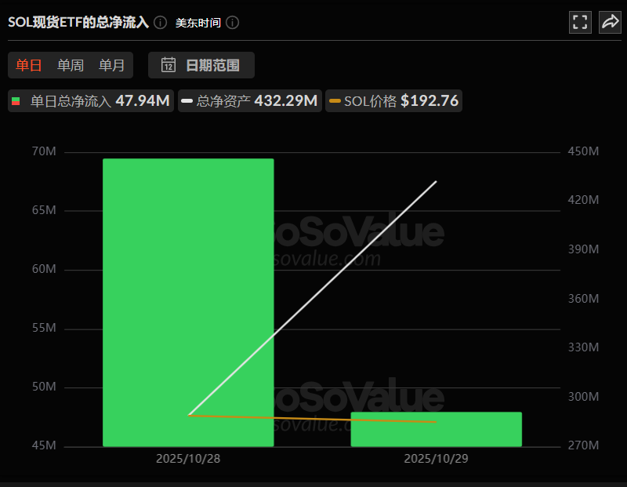Select the 单日 daily tab
Viewport: 627px width, 487px height.
[x=28, y=65]
